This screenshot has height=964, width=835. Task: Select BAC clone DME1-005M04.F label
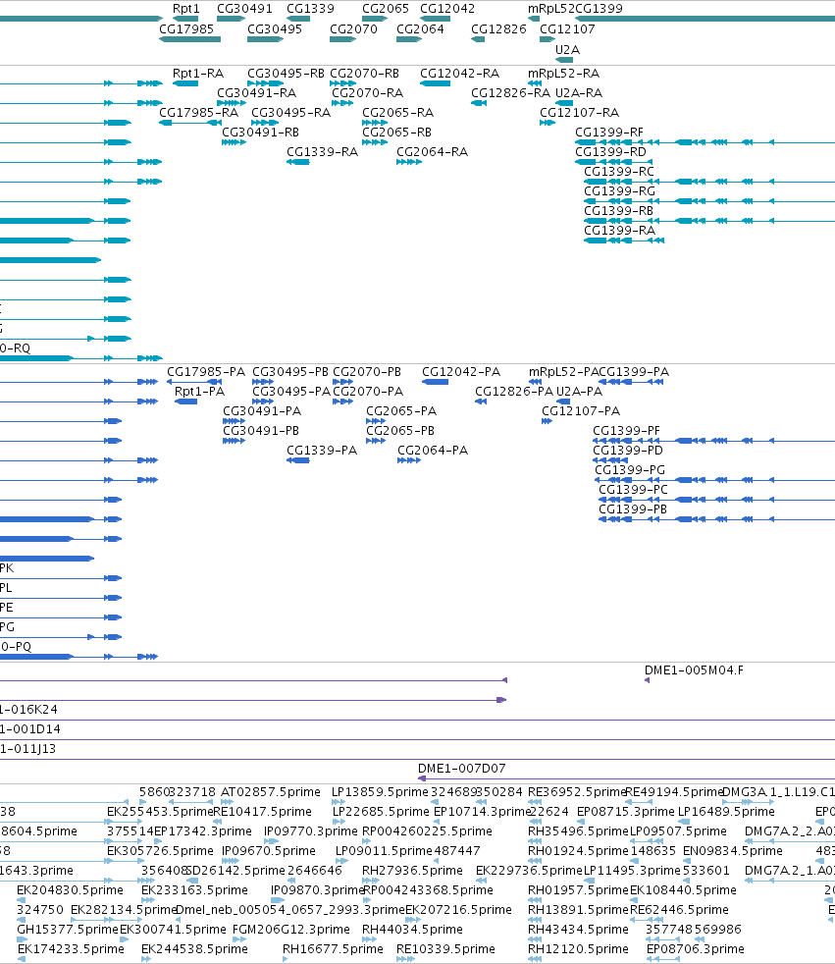694,670
